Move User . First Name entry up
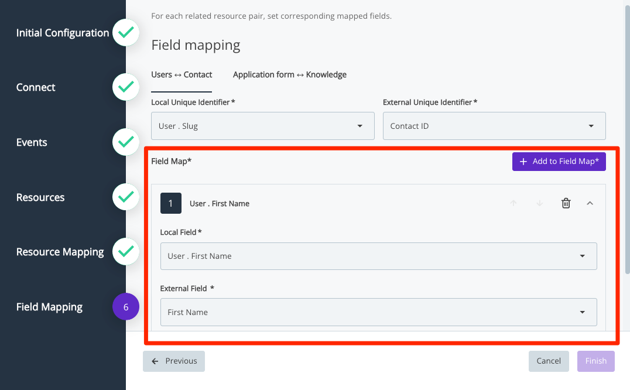Screen dimensions: 630x390 point(513,204)
